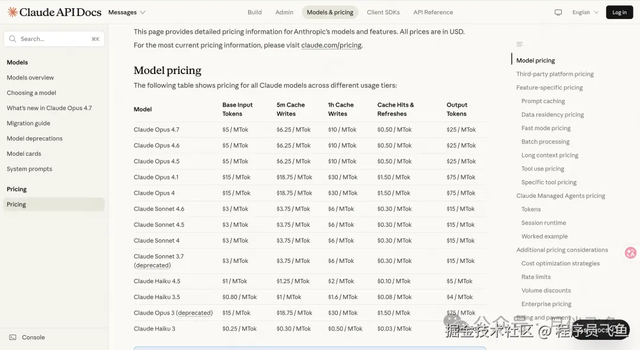Open Choosing a model page

pos(31,92)
